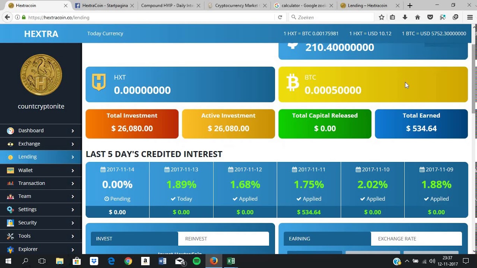The image size is (477, 268).
Task: Go back with the browser back arrow
Action: click(7, 17)
